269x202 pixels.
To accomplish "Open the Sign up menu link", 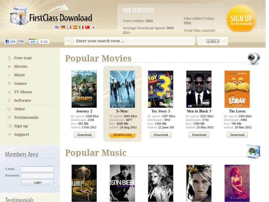I will pos(21,126).
